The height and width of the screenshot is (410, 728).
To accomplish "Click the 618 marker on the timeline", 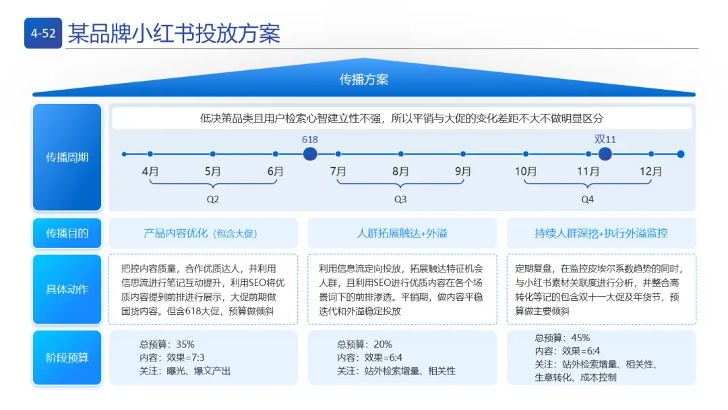I will click(309, 154).
